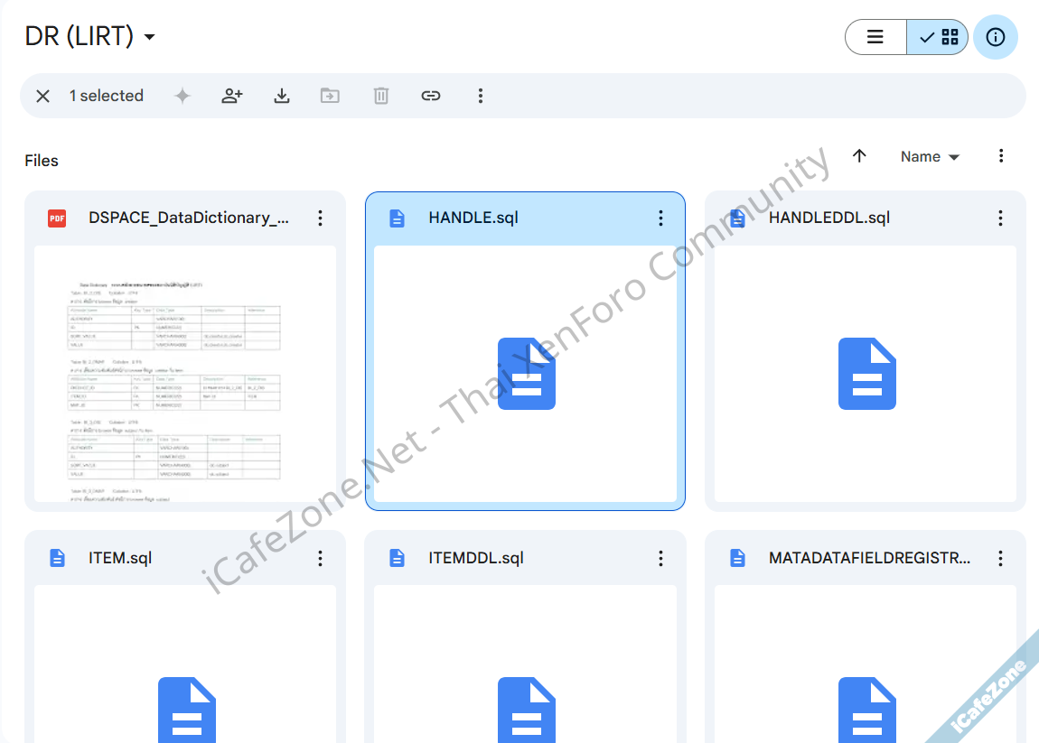Viewport: 1039px width, 743px height.
Task: Select the ITEM.sql file title
Action: click(x=120, y=558)
